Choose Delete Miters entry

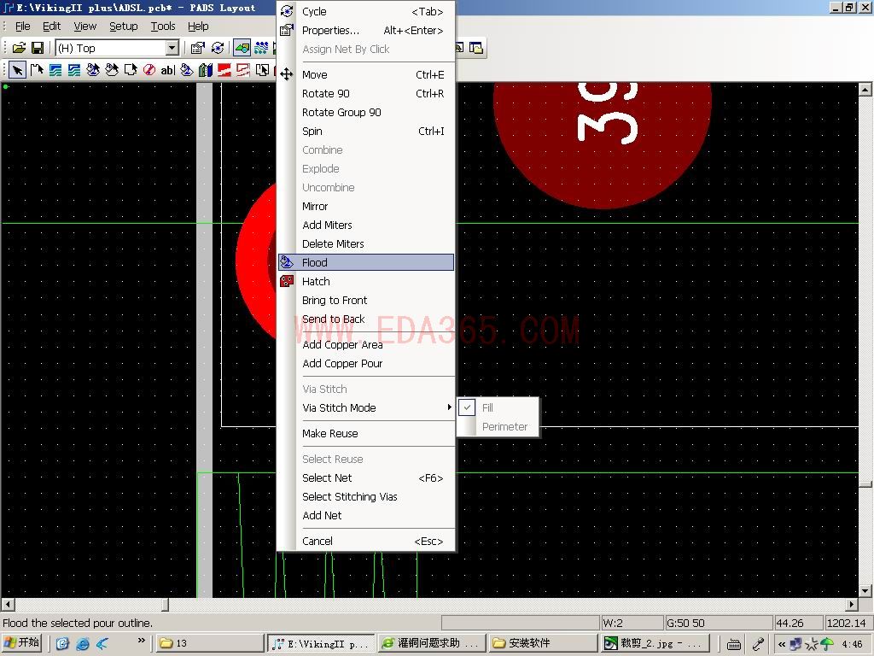point(366,243)
